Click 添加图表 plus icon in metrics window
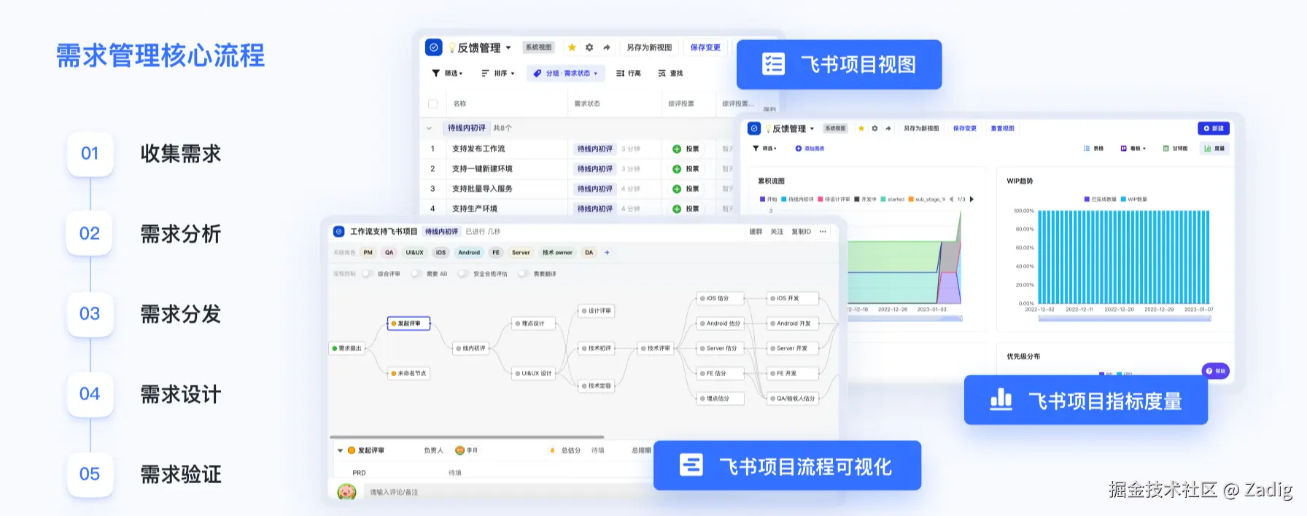Image resolution: width=1307 pixels, height=516 pixels. click(799, 148)
